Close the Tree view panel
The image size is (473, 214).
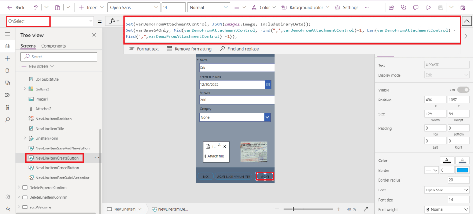94,35
